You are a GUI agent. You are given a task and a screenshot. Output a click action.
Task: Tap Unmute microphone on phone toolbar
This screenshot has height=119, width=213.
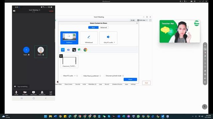click(x=16, y=93)
